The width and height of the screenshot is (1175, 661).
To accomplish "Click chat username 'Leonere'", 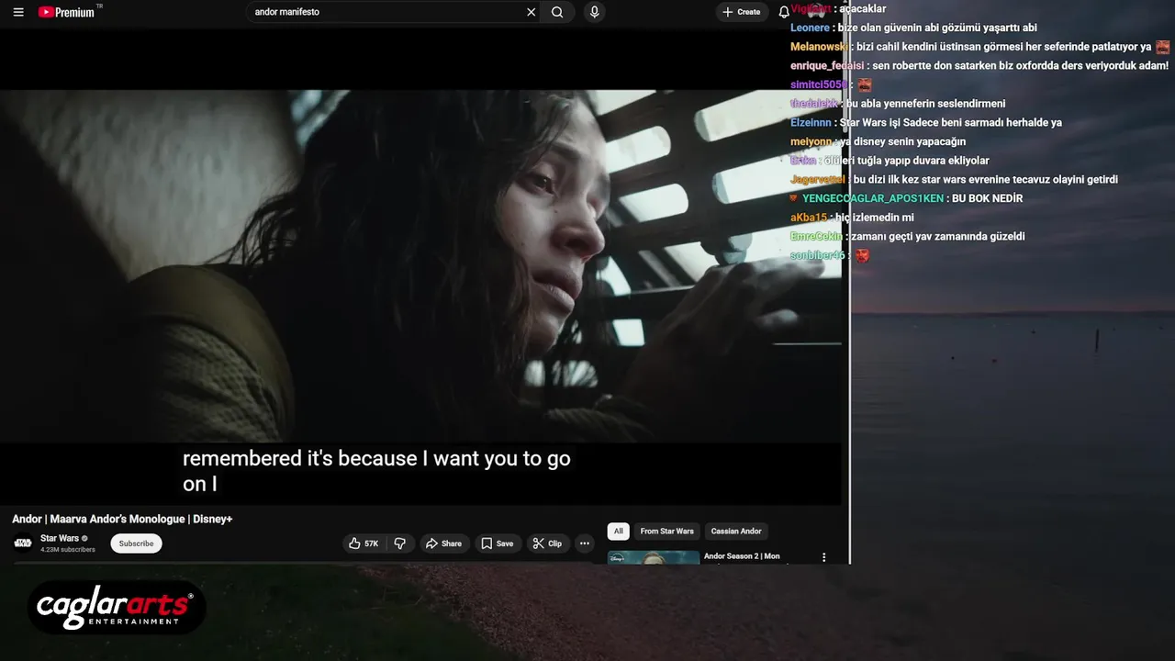I will (811, 28).
